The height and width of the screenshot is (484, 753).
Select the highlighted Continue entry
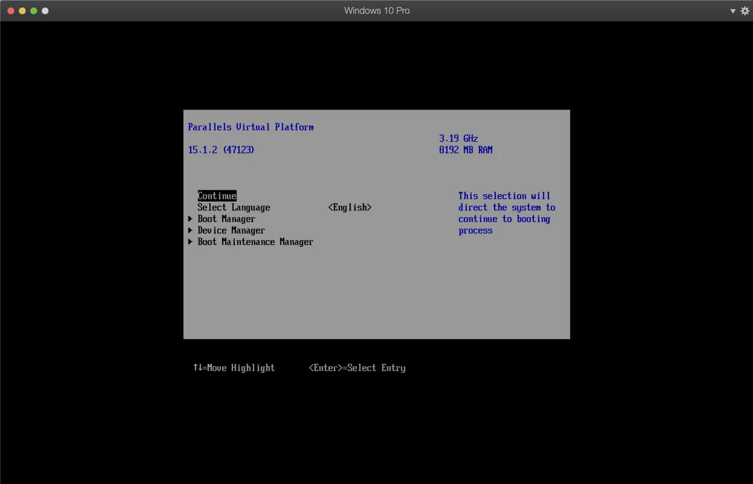tap(217, 196)
